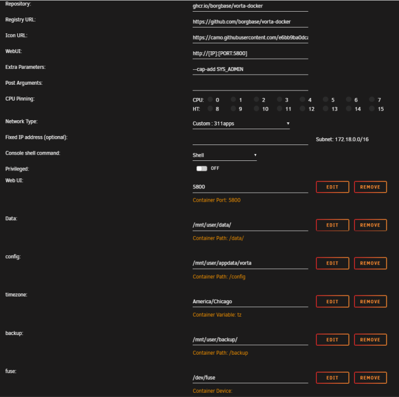Click Edit for Web UI port 5800
Viewport: 399px width, 397px height.
(332, 187)
